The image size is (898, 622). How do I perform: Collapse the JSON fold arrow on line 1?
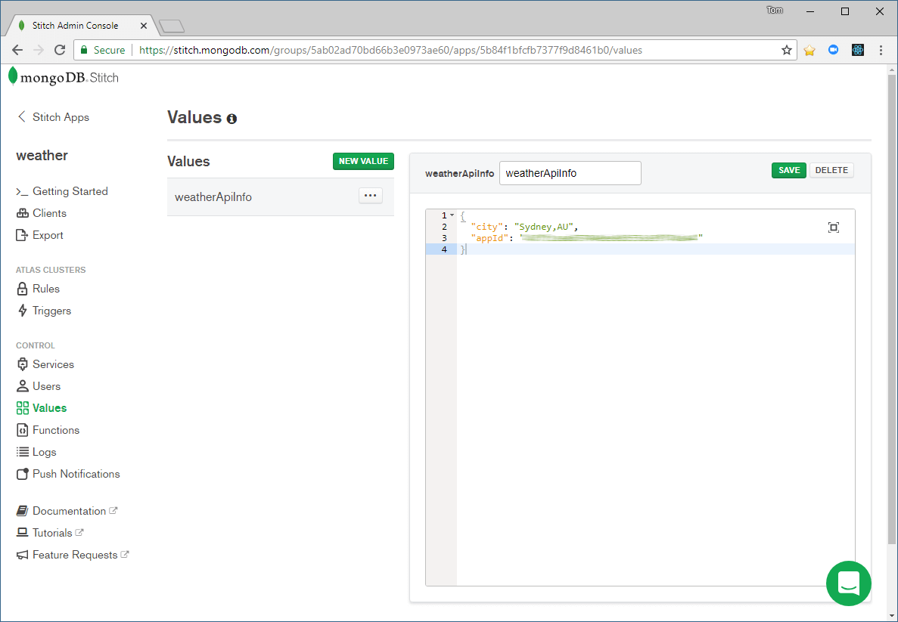click(452, 215)
